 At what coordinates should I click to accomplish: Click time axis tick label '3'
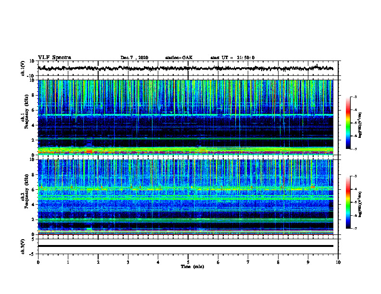click(x=128, y=262)
